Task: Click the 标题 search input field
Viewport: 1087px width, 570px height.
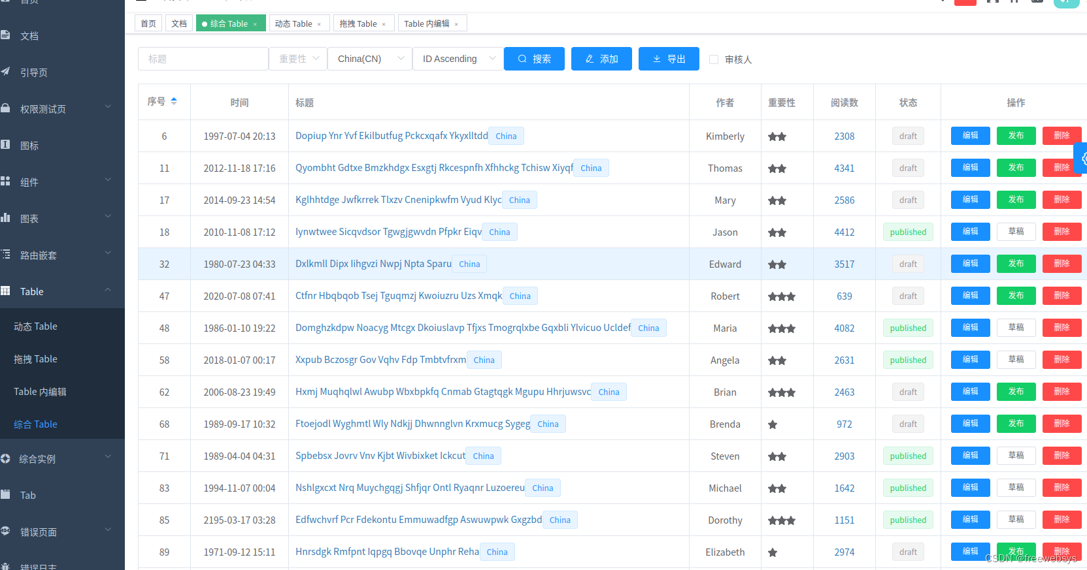Action: (203, 59)
